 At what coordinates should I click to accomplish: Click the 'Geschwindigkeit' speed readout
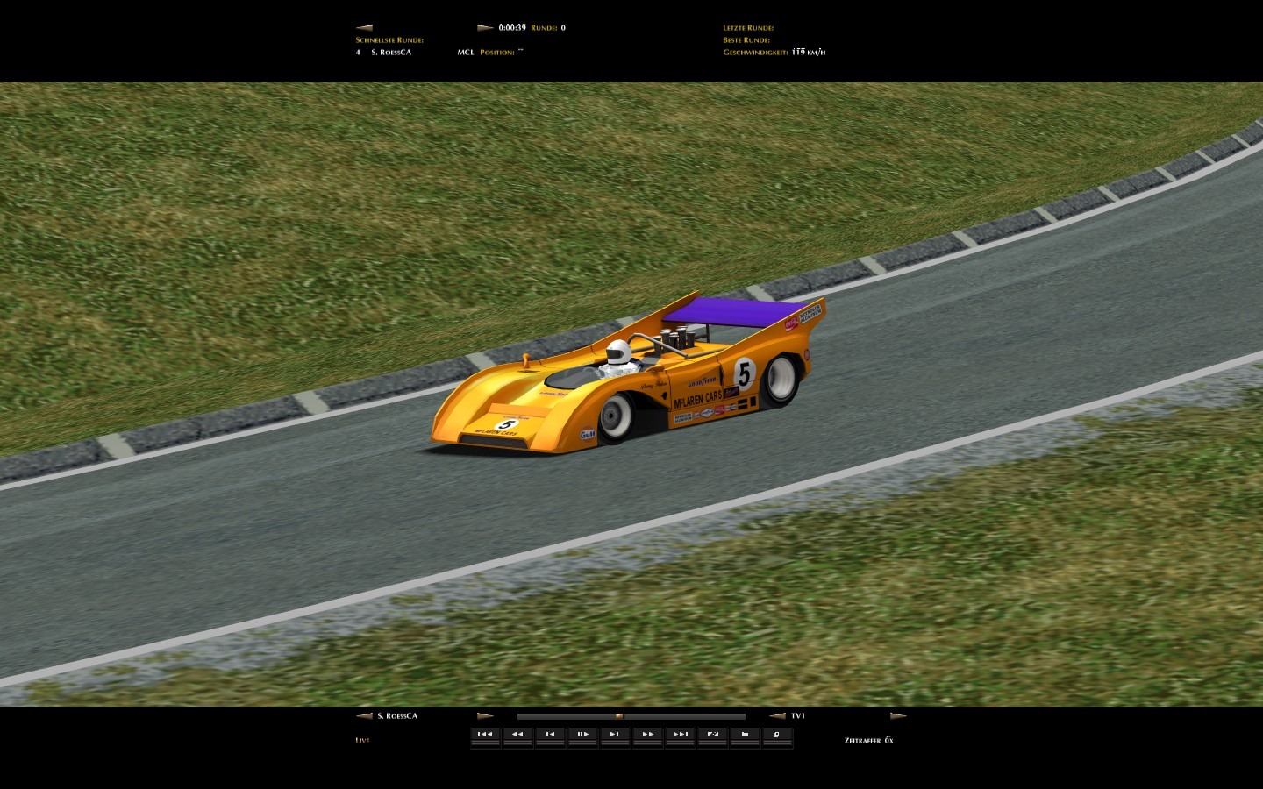[x=774, y=53]
